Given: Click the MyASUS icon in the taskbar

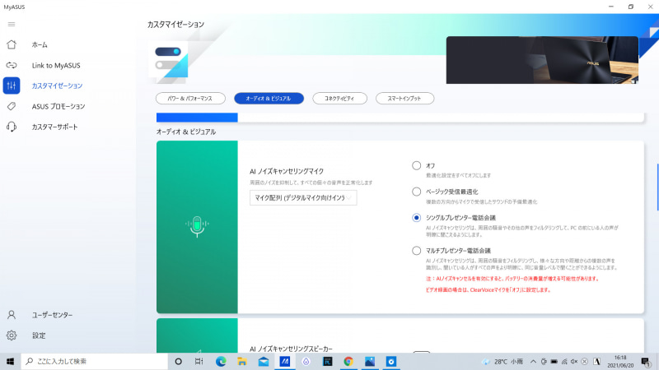Looking at the screenshot, I should [x=284, y=361].
